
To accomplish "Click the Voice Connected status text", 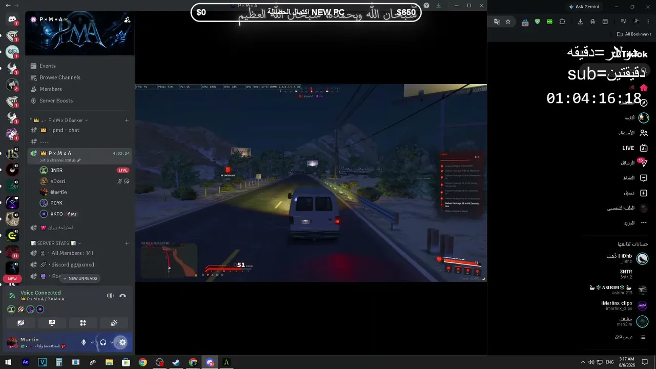I will pyautogui.click(x=40, y=293).
